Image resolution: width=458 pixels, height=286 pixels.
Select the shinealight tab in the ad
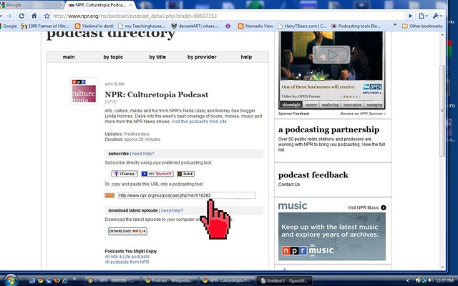point(291,105)
